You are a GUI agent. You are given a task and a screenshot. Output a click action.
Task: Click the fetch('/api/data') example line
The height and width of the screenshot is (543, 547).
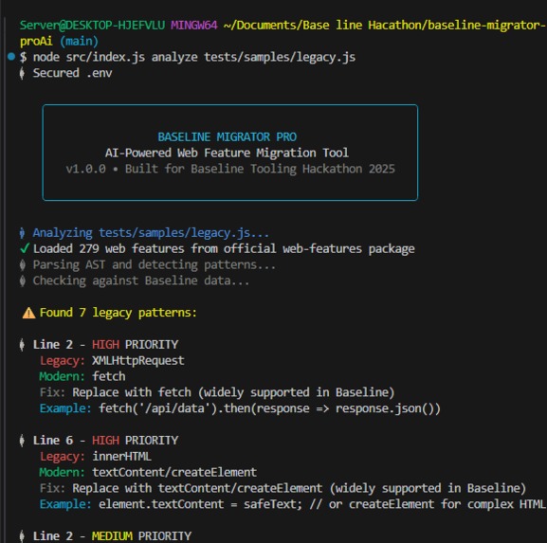(240, 408)
